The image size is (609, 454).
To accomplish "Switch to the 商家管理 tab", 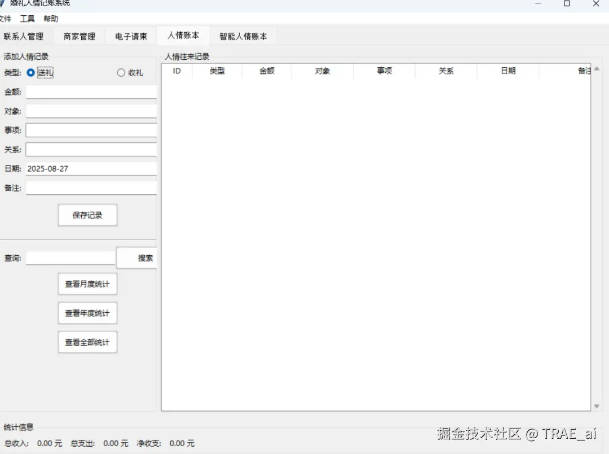I will pos(80,37).
